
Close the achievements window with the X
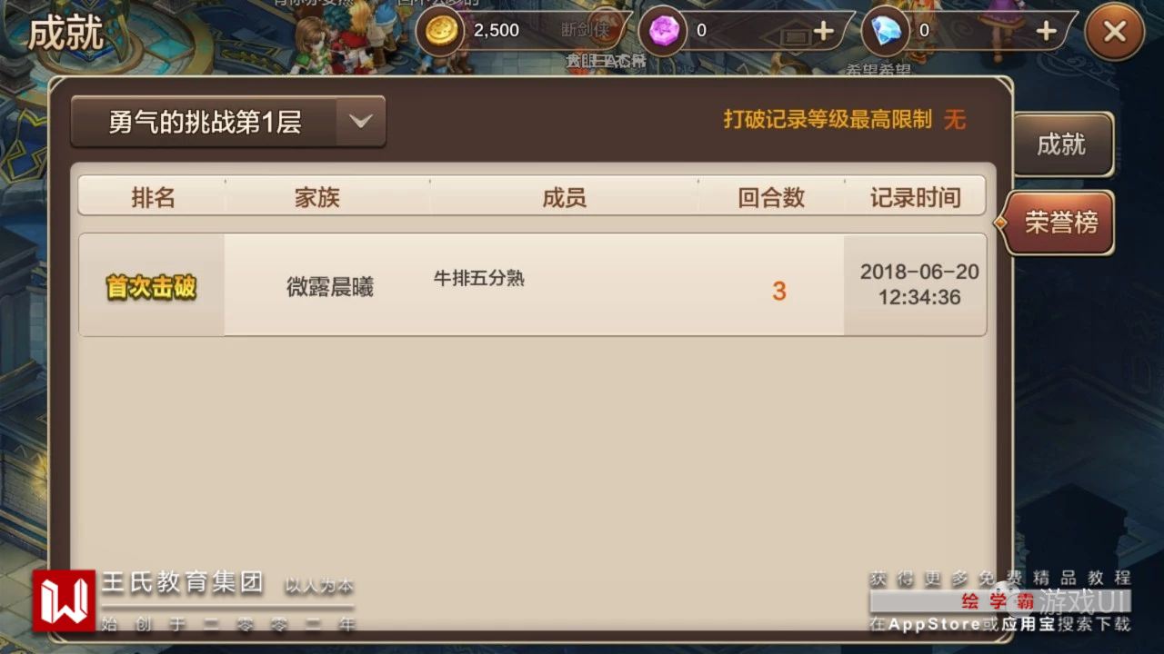pos(1114,32)
